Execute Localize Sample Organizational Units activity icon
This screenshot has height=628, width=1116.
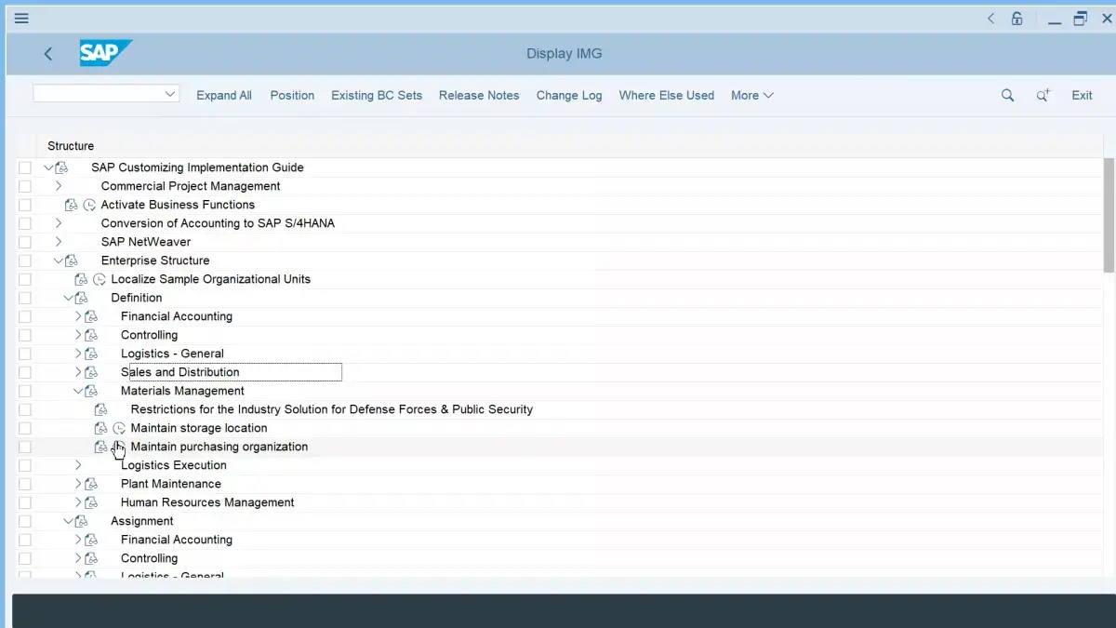(x=100, y=279)
